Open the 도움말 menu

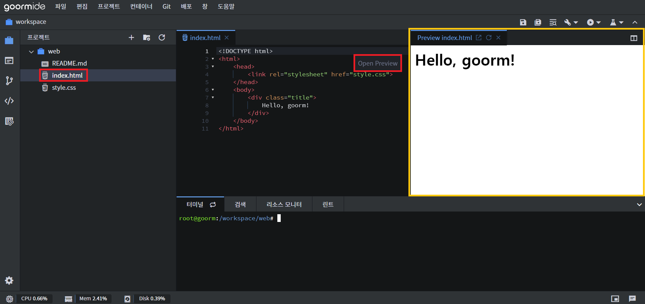click(x=226, y=6)
